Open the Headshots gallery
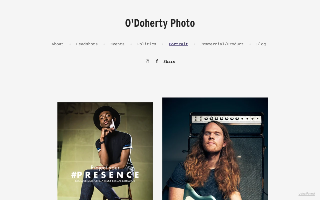Image resolution: width=320 pixels, height=200 pixels. pyautogui.click(x=87, y=44)
